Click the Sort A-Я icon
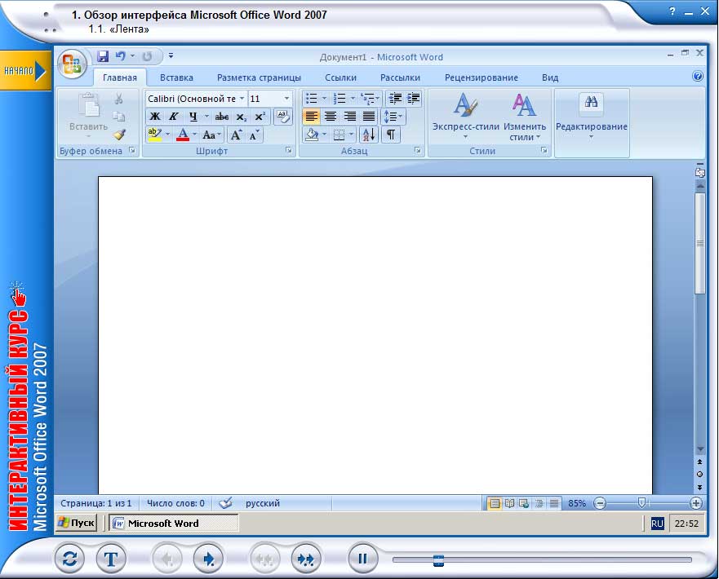The width and height of the screenshot is (719, 579). point(367,135)
